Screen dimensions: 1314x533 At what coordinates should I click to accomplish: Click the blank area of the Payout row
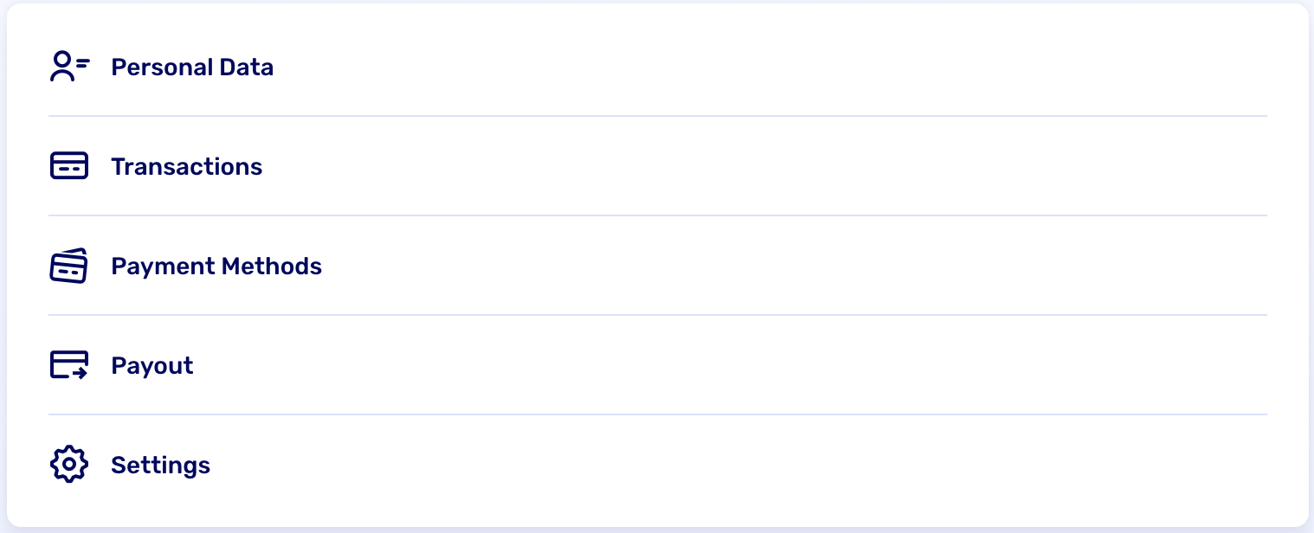coord(779,365)
